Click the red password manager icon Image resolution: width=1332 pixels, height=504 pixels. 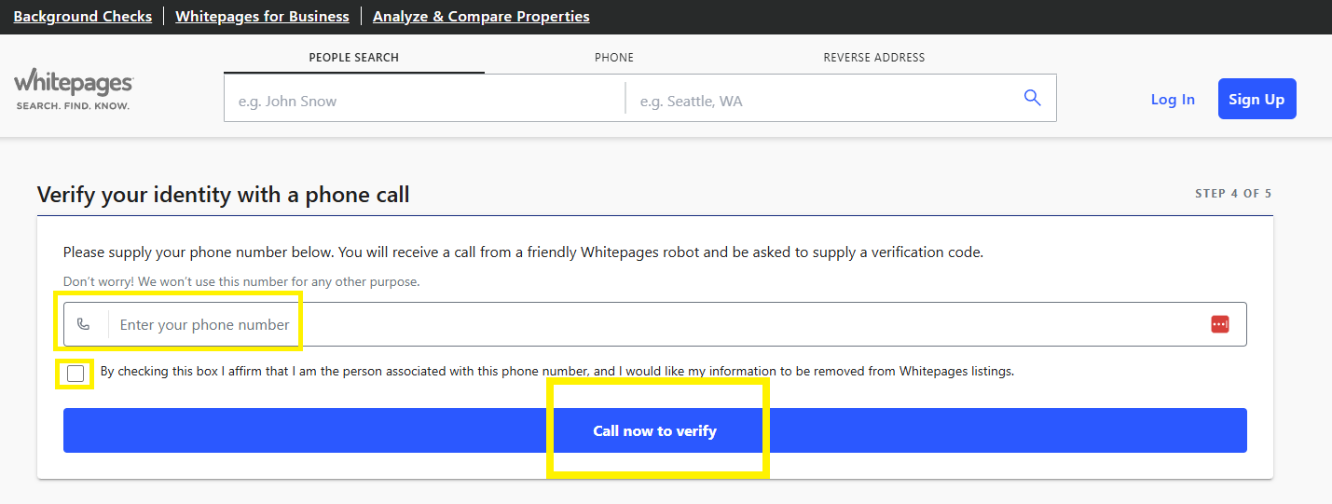coord(1220,324)
